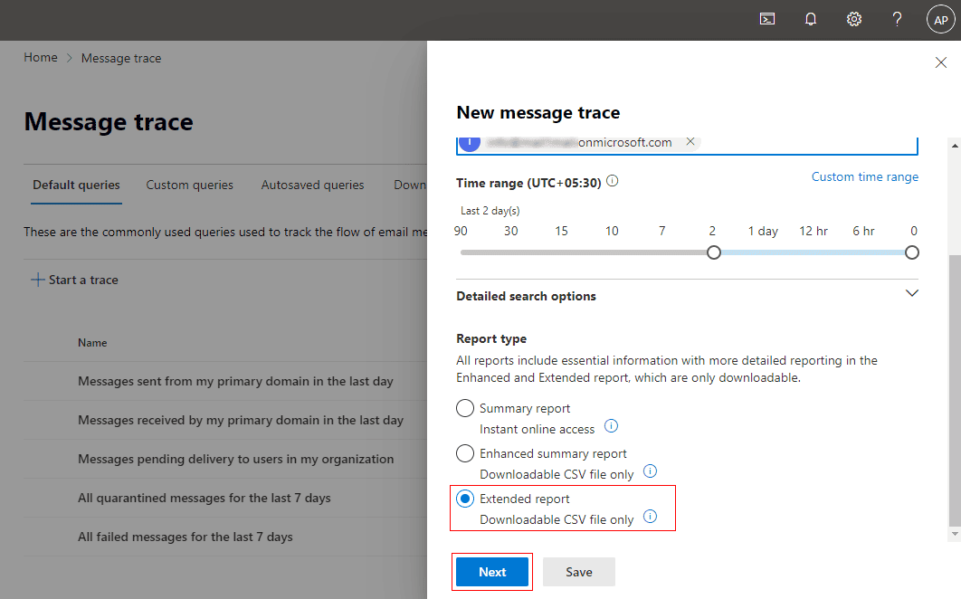Remove the onmicrosoft.com recipient chip

(690, 142)
